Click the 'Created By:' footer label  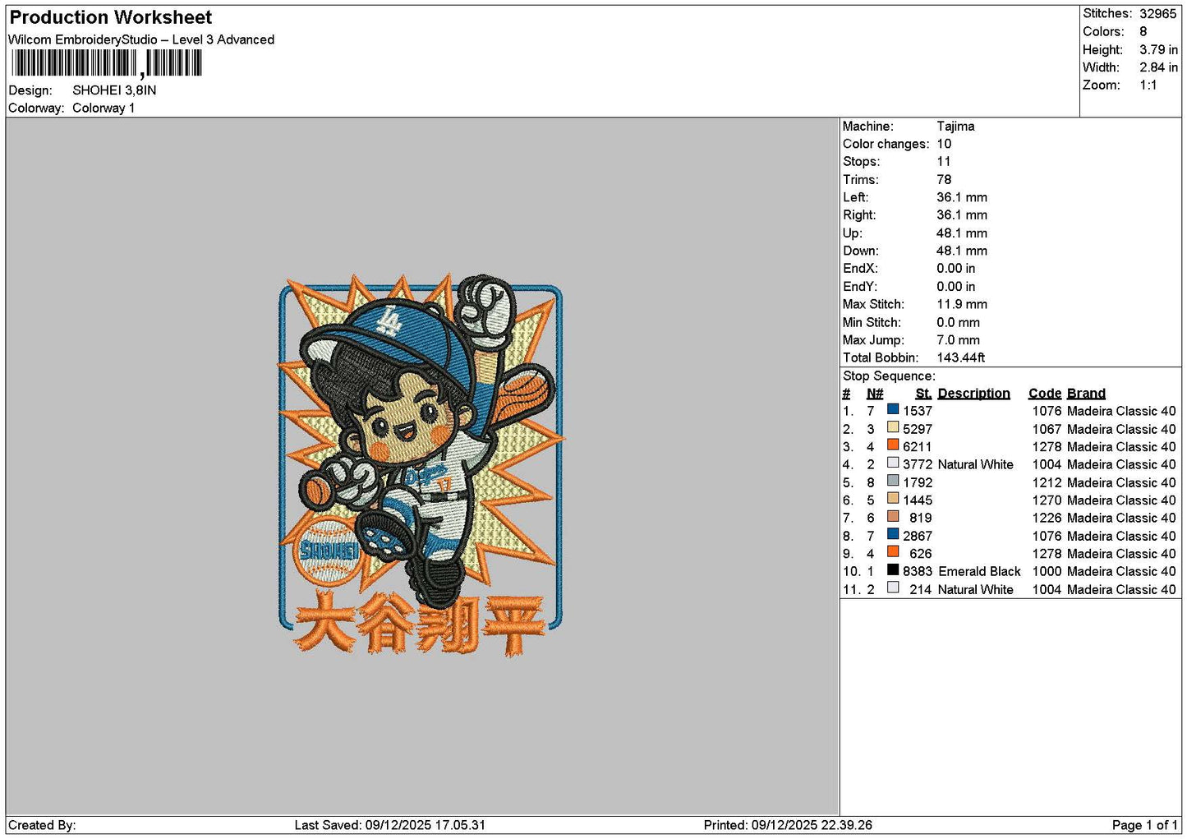pos(42,825)
